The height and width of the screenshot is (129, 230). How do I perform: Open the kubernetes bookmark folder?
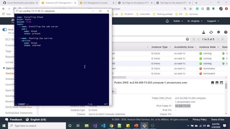tap(143, 14)
